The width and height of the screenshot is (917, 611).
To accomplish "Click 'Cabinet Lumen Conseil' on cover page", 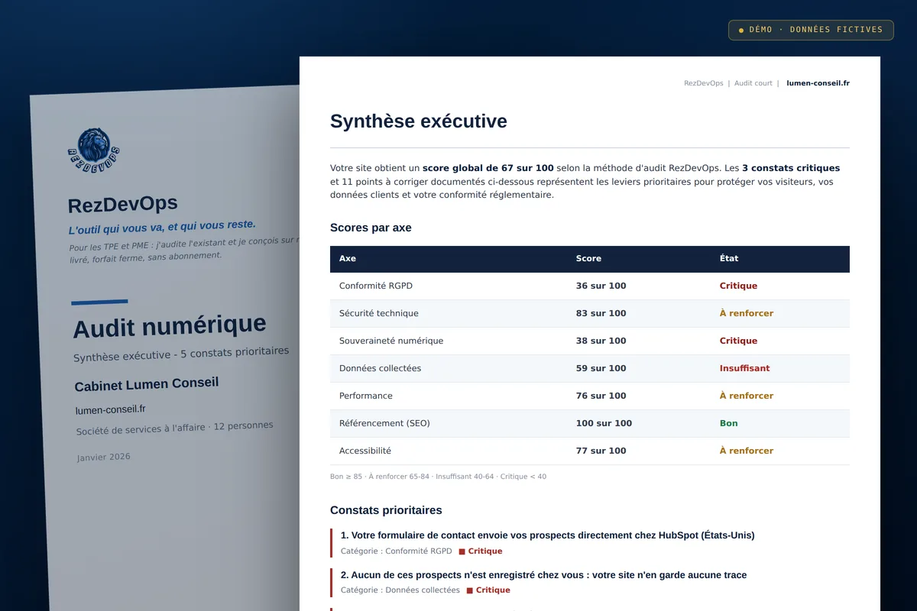I will click(147, 383).
